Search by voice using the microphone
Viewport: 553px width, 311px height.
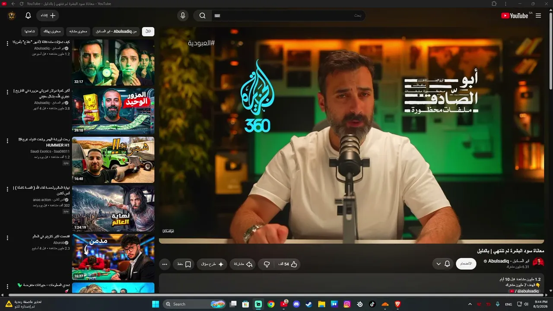pyautogui.click(x=183, y=16)
